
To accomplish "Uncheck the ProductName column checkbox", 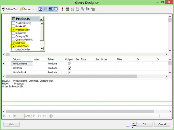I will click(x=14, y=30).
